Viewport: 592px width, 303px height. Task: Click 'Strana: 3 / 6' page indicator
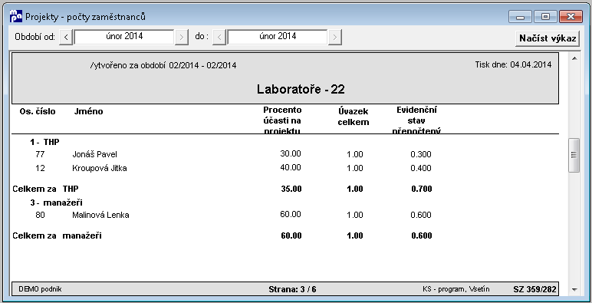pos(293,290)
